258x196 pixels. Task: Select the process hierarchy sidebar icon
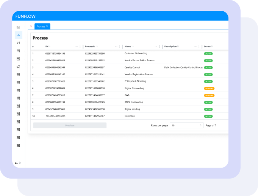[18, 35]
